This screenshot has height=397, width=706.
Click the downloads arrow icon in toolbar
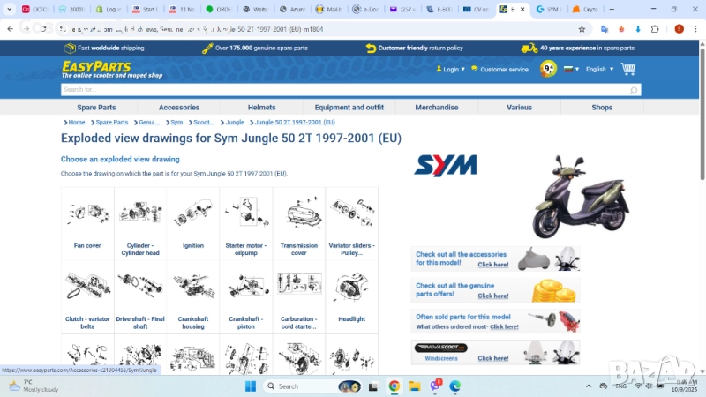(x=638, y=29)
